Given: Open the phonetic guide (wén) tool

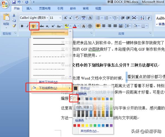Looking at the screenshot, I should 83,18.
